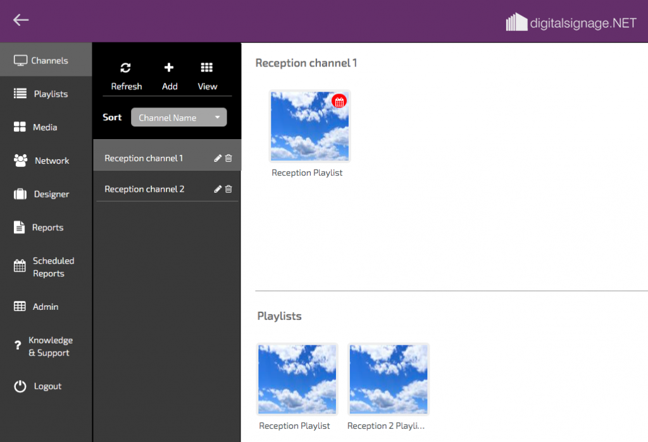The width and height of the screenshot is (648, 442).
Task: Open the Sort by Channel Name dropdown
Action: point(178,118)
